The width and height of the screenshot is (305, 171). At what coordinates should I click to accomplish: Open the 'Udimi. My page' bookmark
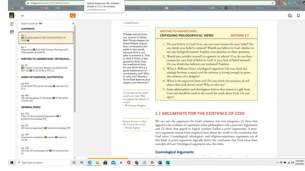coord(154,8)
